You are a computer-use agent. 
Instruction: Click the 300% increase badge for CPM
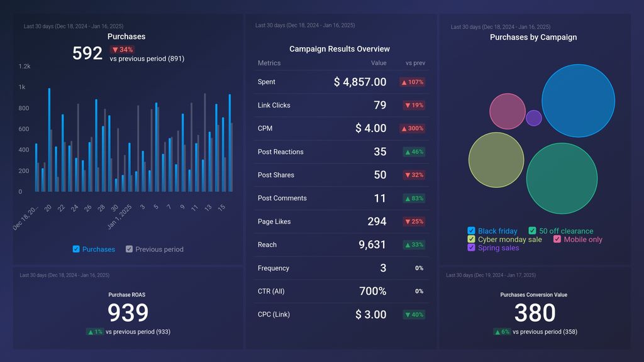click(413, 128)
